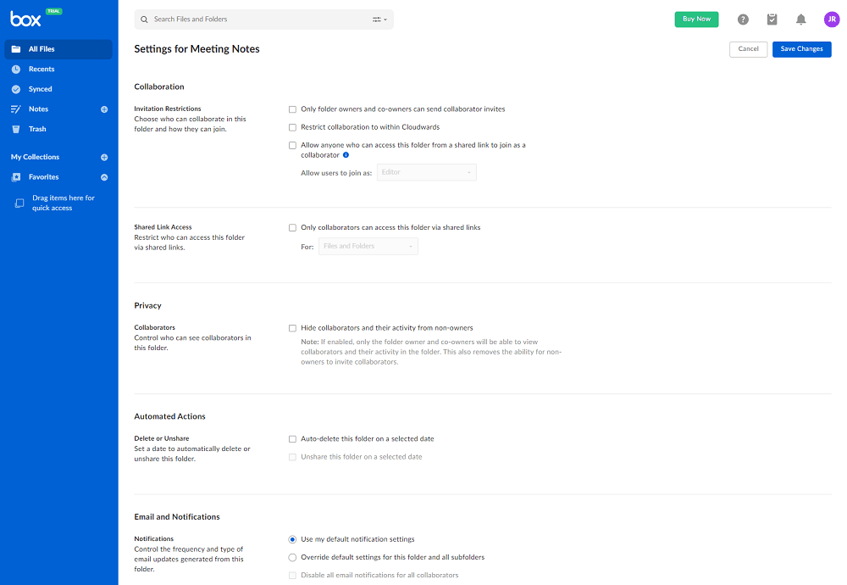
Task: Check Unshare this folder on a selected date
Action: point(293,458)
